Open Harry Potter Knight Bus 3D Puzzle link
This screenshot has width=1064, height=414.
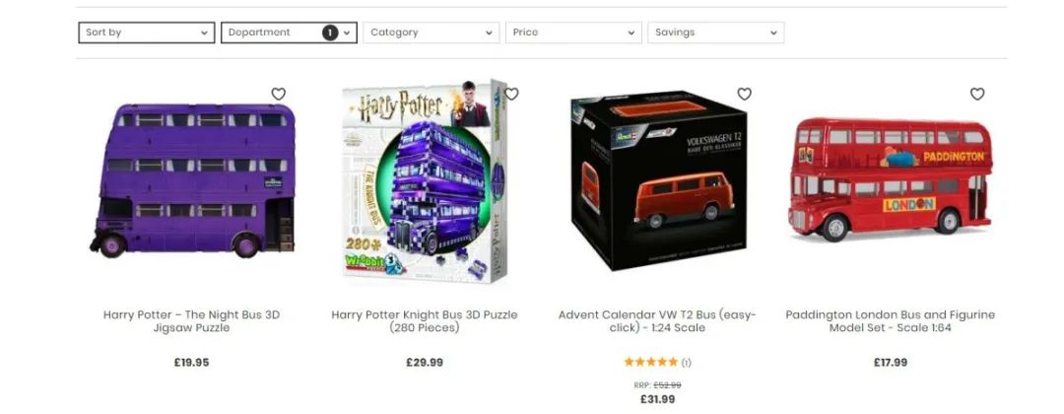click(425, 321)
